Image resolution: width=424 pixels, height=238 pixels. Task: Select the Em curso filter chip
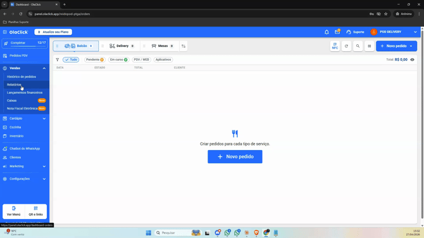click(x=119, y=59)
